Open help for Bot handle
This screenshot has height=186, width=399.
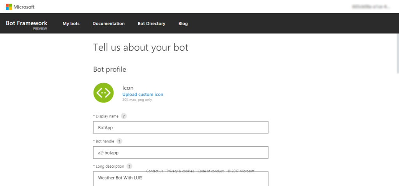pyautogui.click(x=119, y=141)
